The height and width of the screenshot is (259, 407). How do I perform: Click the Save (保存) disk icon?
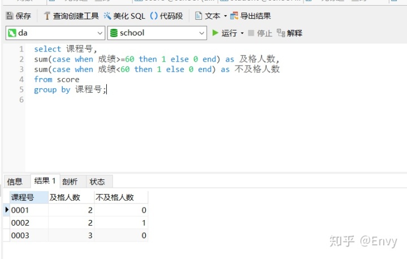[10, 16]
